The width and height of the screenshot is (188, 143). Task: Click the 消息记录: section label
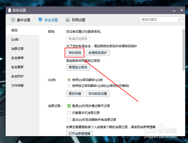[54, 106]
